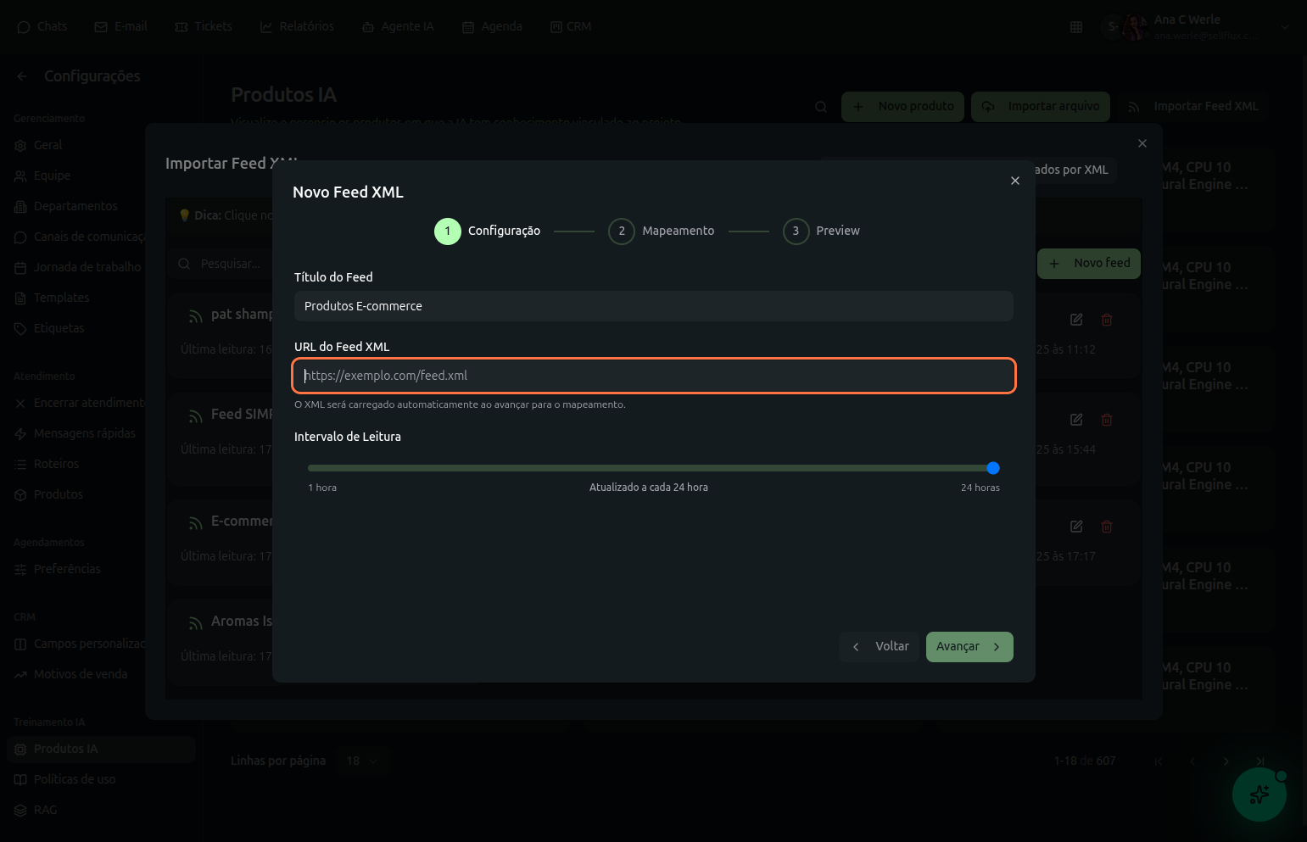The height and width of the screenshot is (842, 1307).
Task: Open the Agente IA menu item
Action: 398,27
